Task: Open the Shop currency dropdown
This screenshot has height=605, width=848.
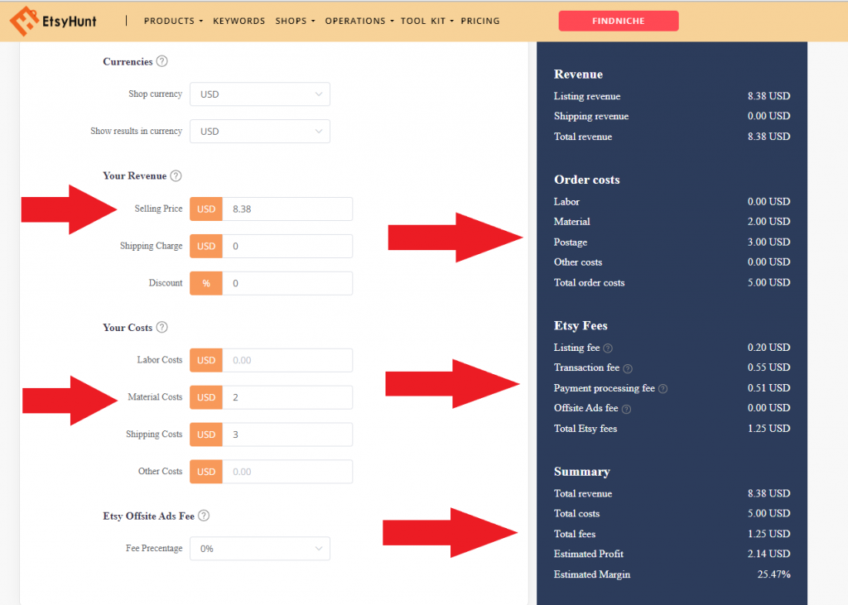Action: pos(259,94)
